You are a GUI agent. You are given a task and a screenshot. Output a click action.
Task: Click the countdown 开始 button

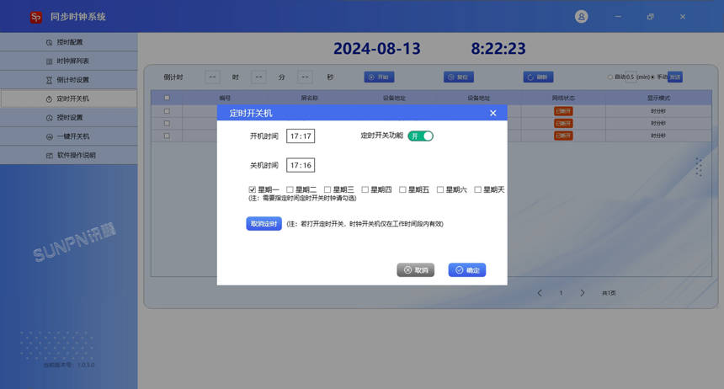coord(379,77)
